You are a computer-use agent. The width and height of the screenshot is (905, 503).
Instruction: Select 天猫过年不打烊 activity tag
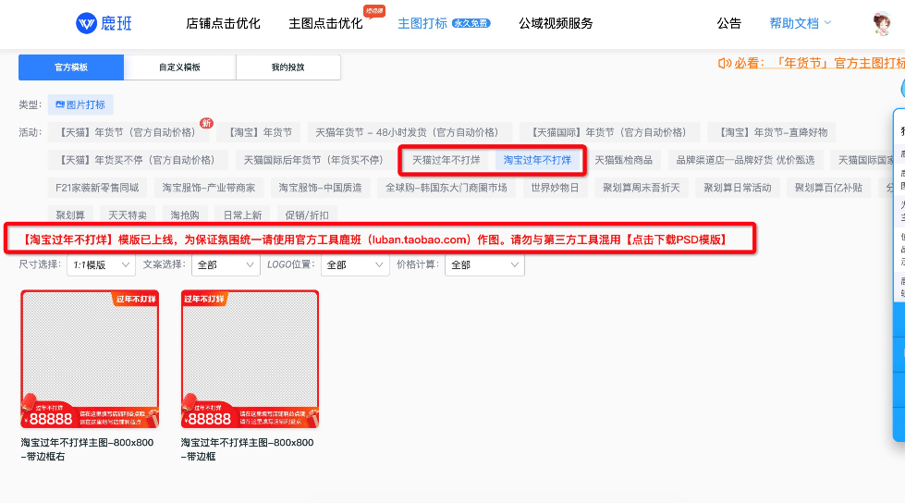(446, 160)
